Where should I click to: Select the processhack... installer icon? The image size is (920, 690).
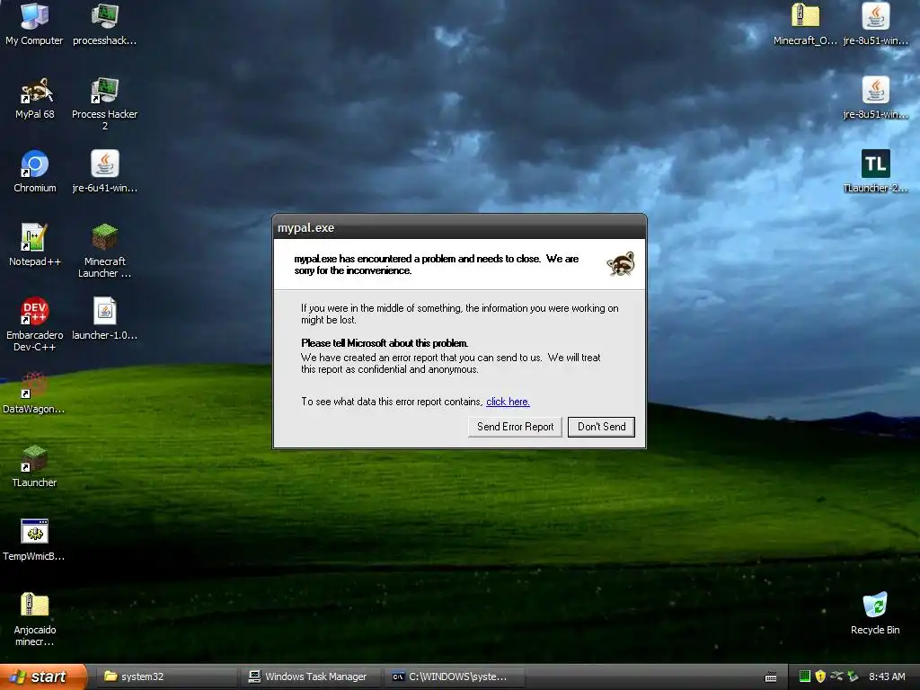104,24
